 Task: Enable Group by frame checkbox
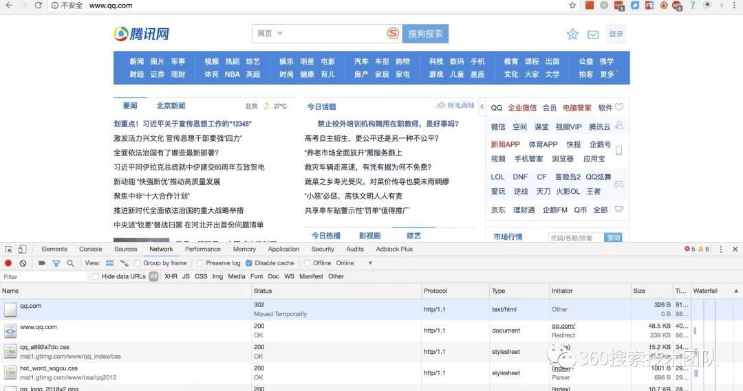[137, 263]
